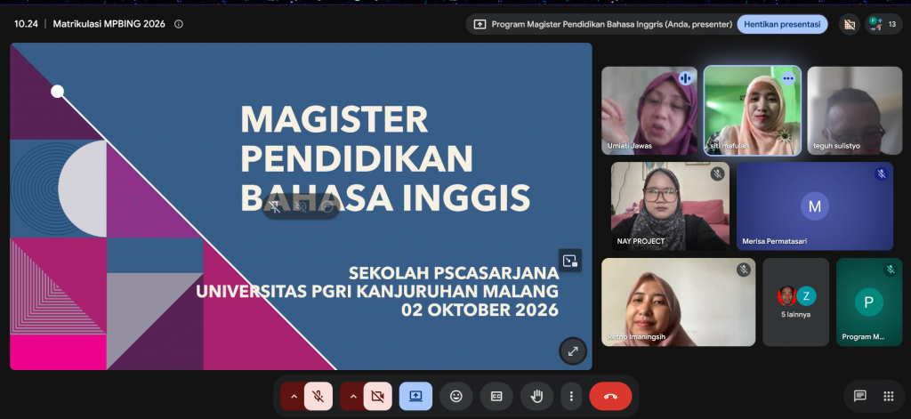This screenshot has width=911, height=419.
Task: Turn on the camera button
Action: (x=377, y=397)
